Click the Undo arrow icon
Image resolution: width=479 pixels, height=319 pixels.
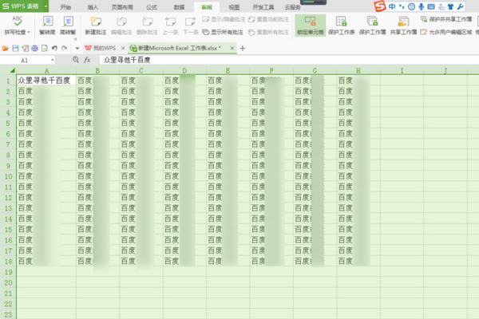click(x=54, y=48)
